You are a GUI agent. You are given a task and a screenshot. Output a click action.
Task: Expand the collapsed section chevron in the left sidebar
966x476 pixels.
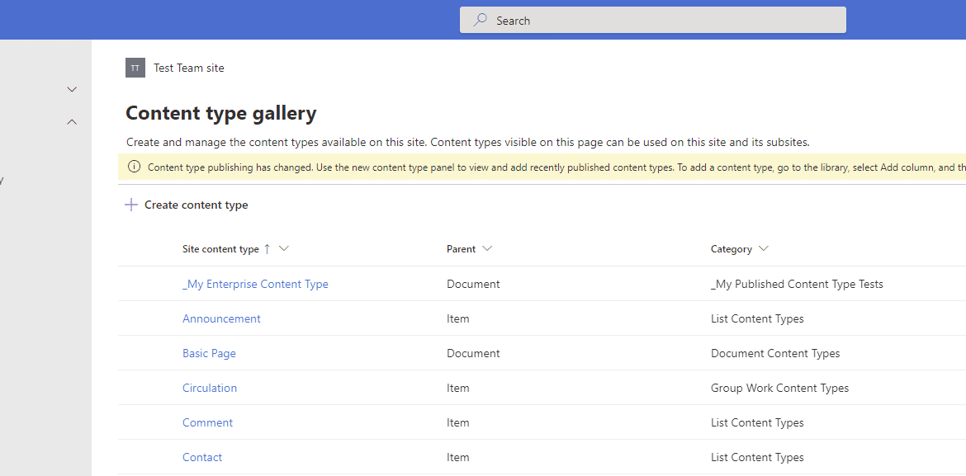pos(72,89)
